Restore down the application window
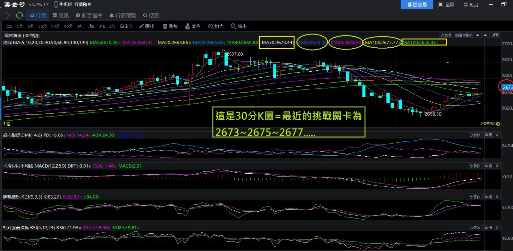Image resolution: width=513 pixels, height=251 pixels. pyautogui.click(x=504, y=4)
